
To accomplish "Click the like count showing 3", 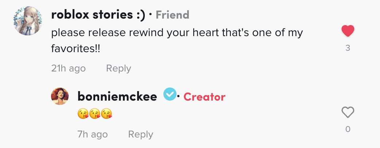I will tap(348, 48).
